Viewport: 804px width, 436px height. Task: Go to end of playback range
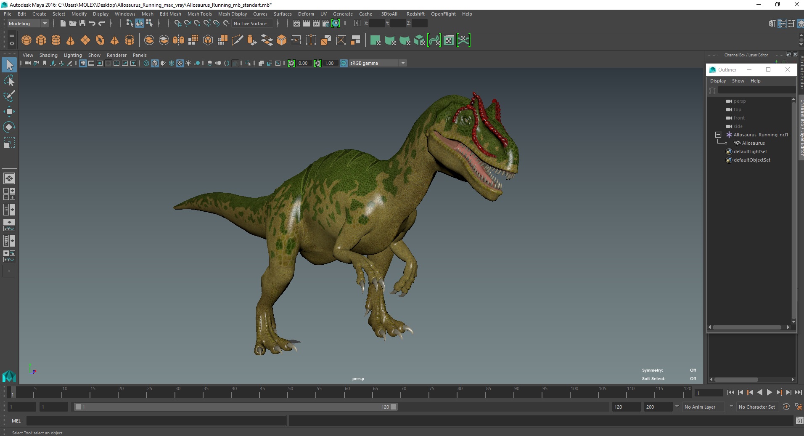[x=798, y=392]
